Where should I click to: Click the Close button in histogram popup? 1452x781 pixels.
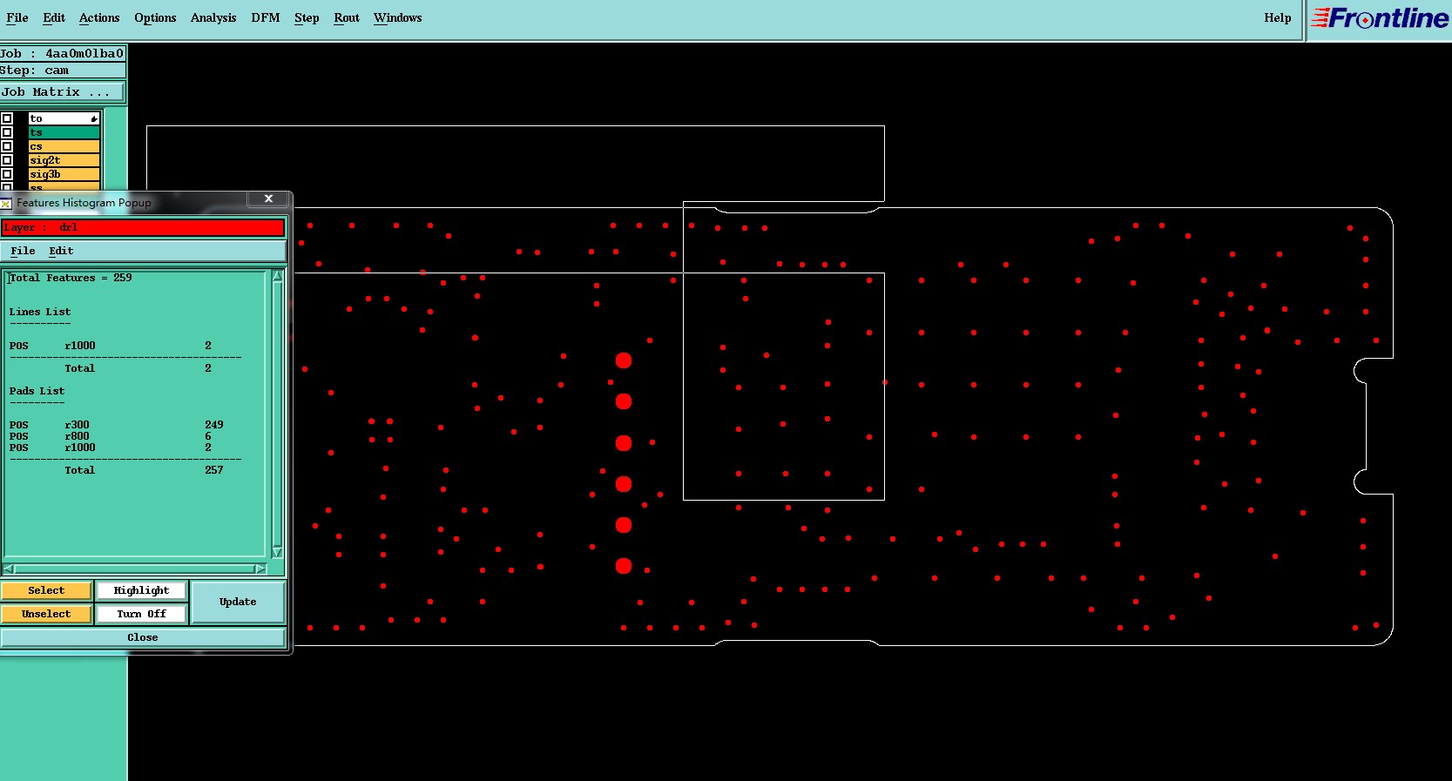pyautogui.click(x=143, y=637)
